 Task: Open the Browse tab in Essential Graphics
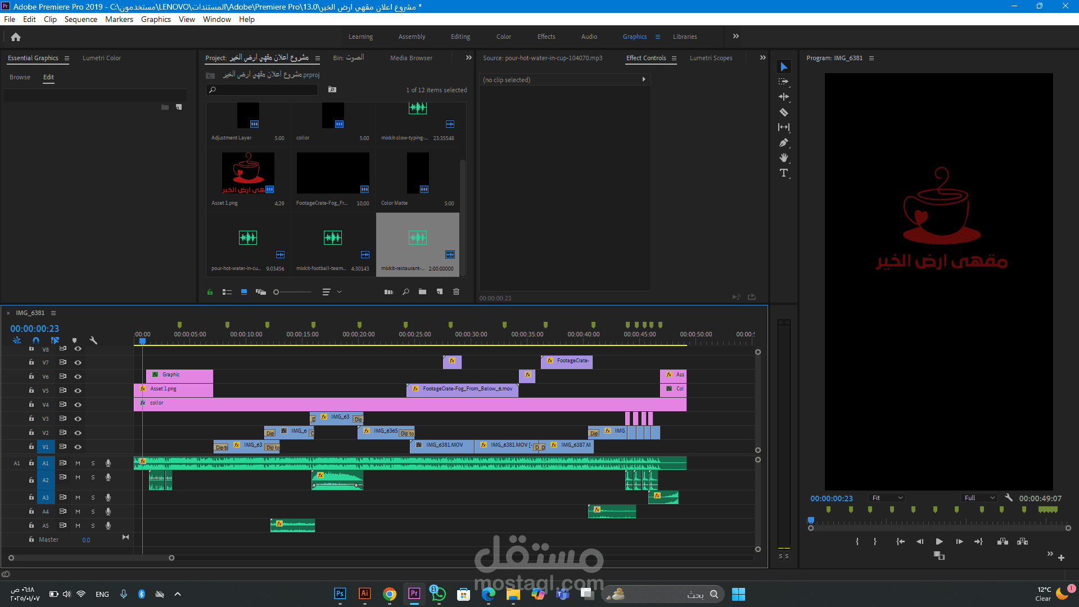[x=20, y=77]
